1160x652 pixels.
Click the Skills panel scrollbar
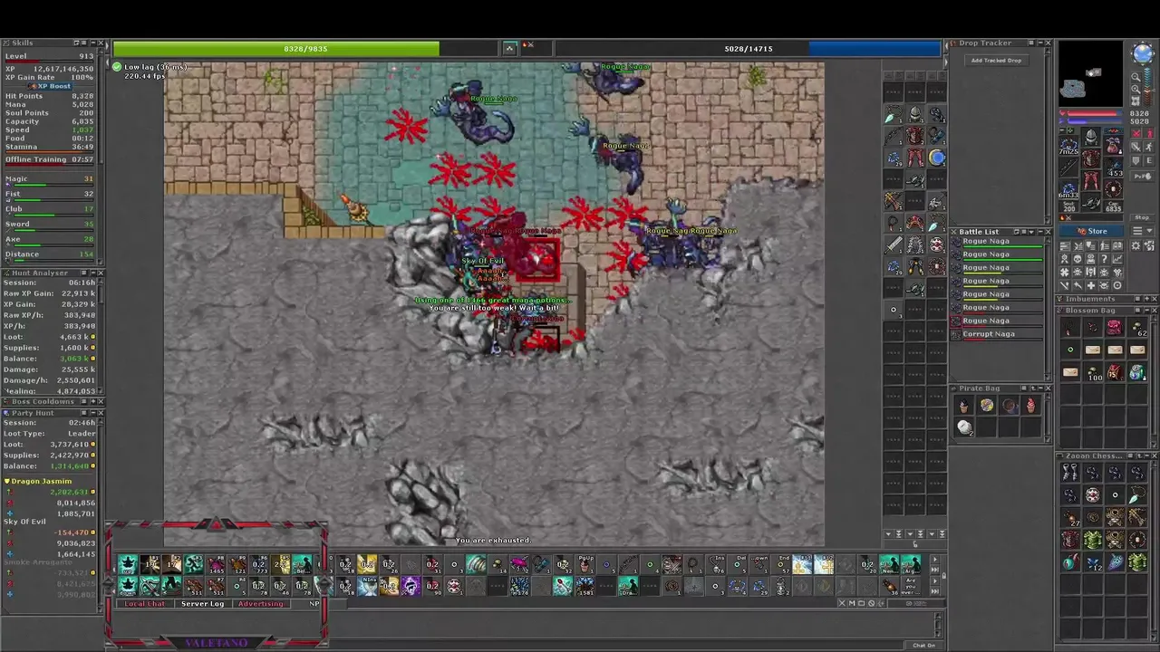101,154
